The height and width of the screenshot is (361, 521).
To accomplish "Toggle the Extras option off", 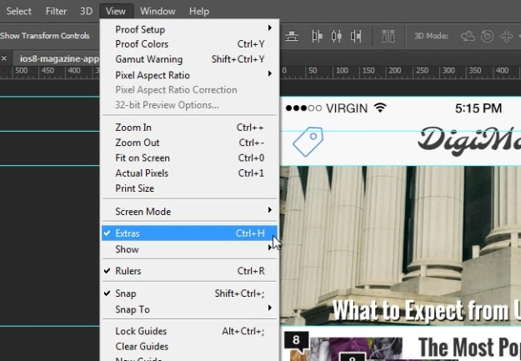I will (189, 233).
